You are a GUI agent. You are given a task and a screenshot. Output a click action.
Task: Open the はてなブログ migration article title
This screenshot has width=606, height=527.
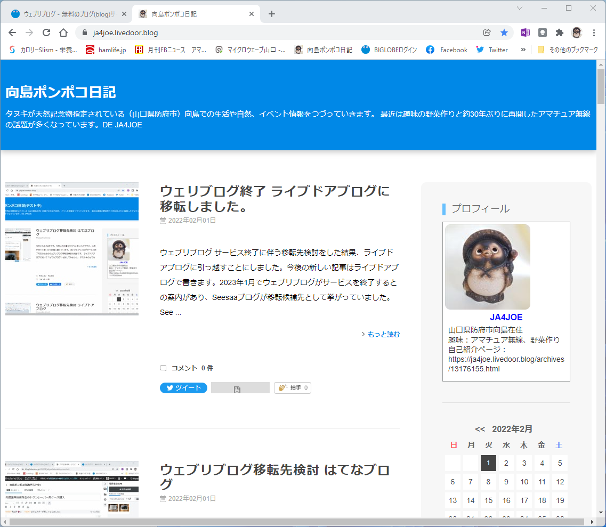click(274, 476)
